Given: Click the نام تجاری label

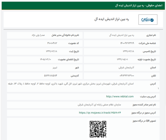Looking at the screenshot, I should 151,35.
